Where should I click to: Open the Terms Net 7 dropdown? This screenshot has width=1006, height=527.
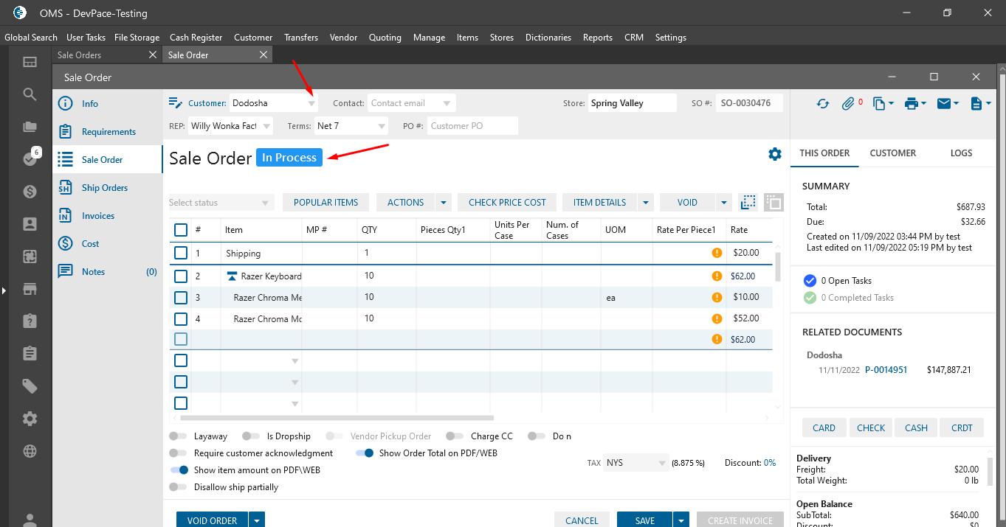click(381, 127)
